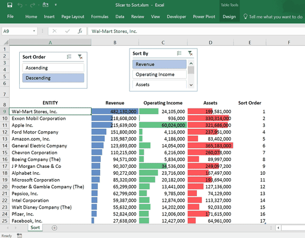Viewport: 305px width, 238px height.
Task: Click the Save icon in quick access toolbar
Action: [10, 5]
